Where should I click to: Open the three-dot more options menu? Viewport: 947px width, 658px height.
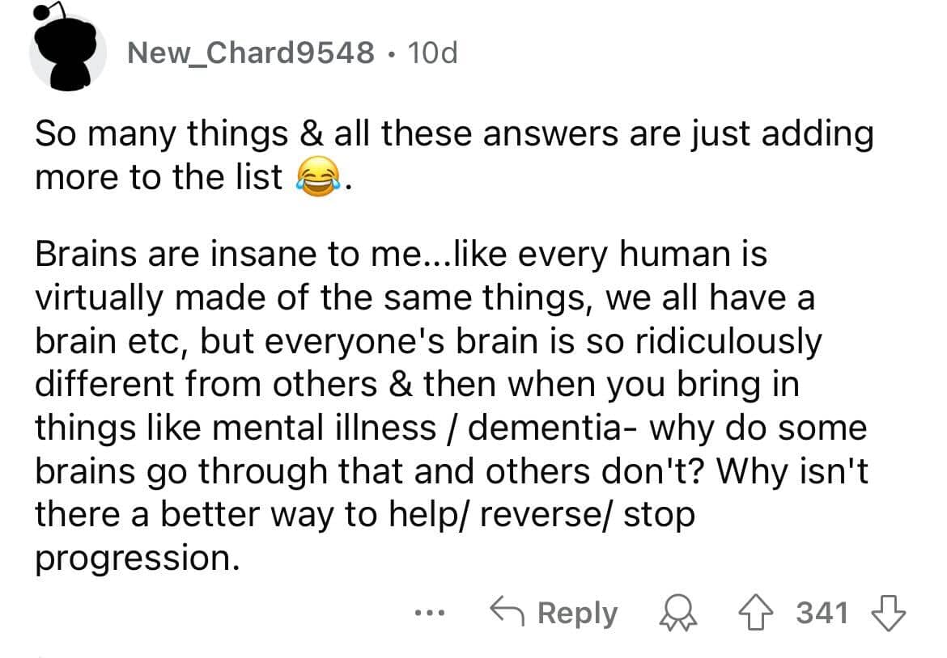(x=427, y=614)
